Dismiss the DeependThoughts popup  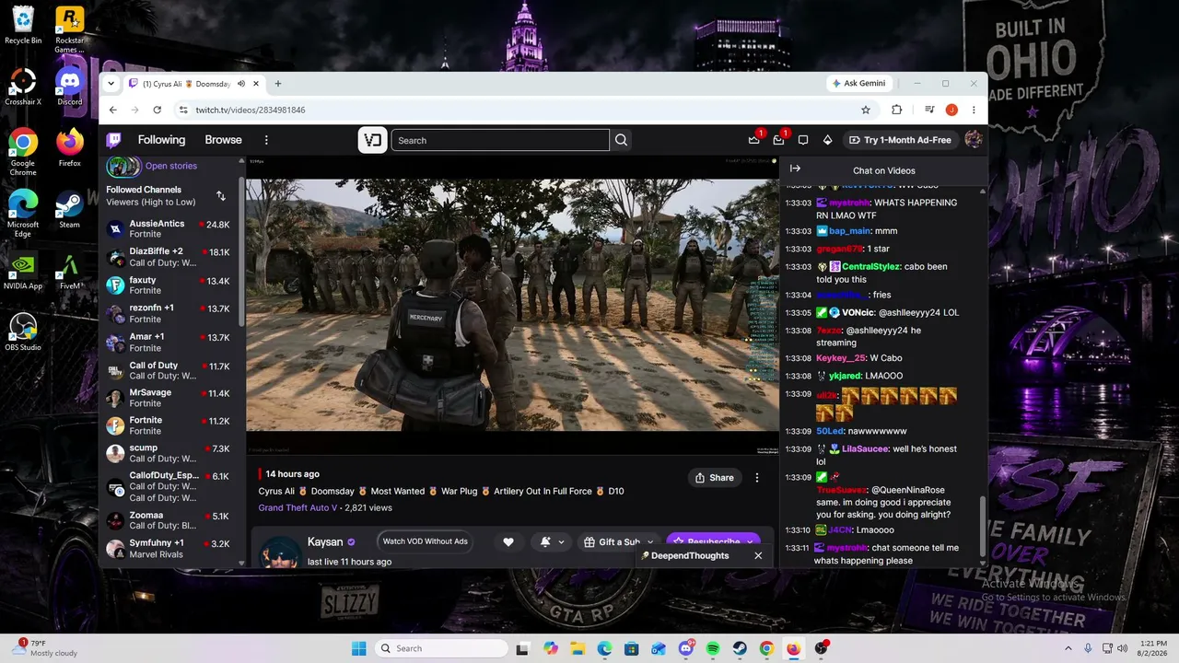tap(758, 555)
